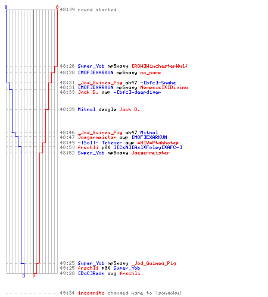268x297 pixels.
Task: Click the blue final count 3 below graph
Action: (24, 276)
